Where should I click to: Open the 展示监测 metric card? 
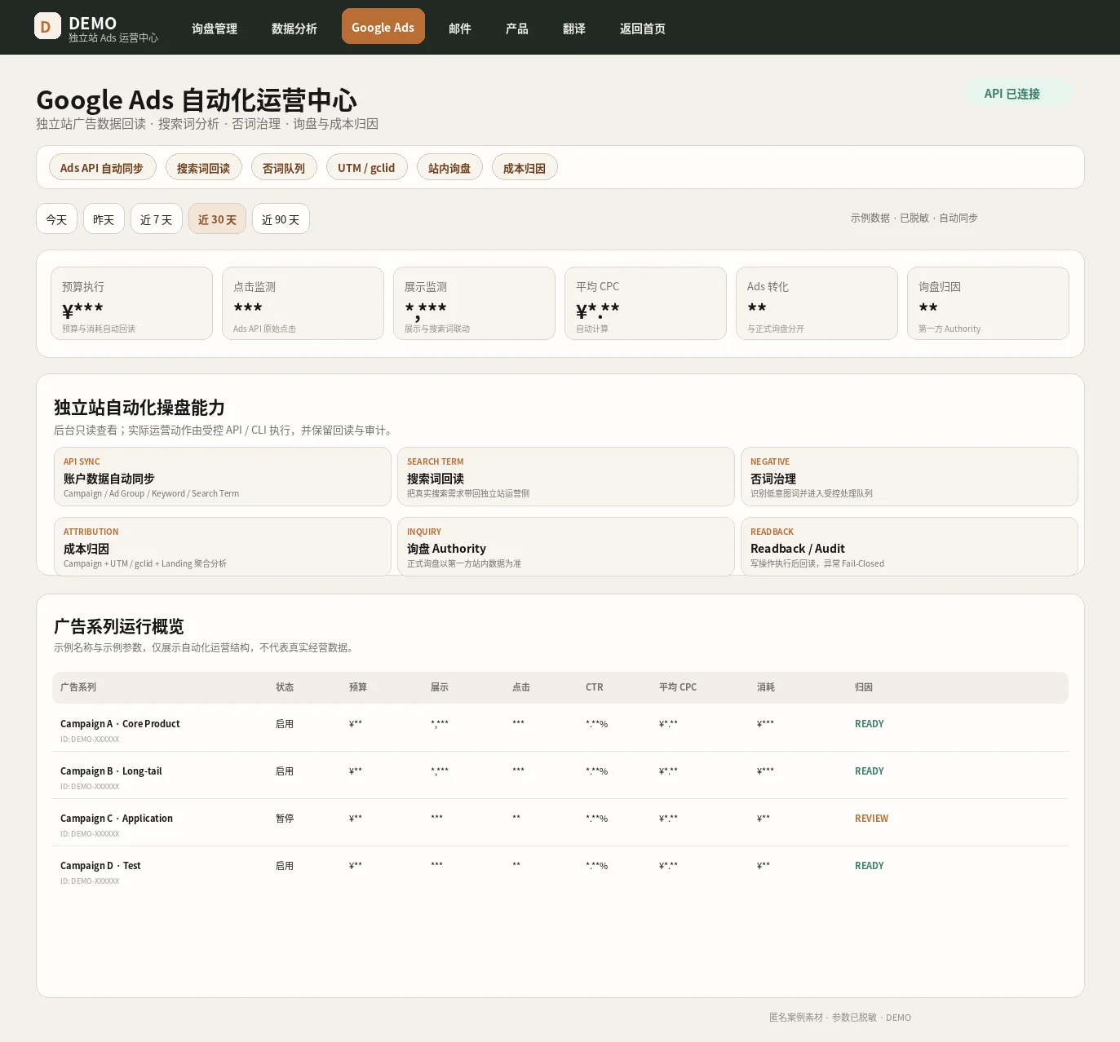tap(474, 303)
